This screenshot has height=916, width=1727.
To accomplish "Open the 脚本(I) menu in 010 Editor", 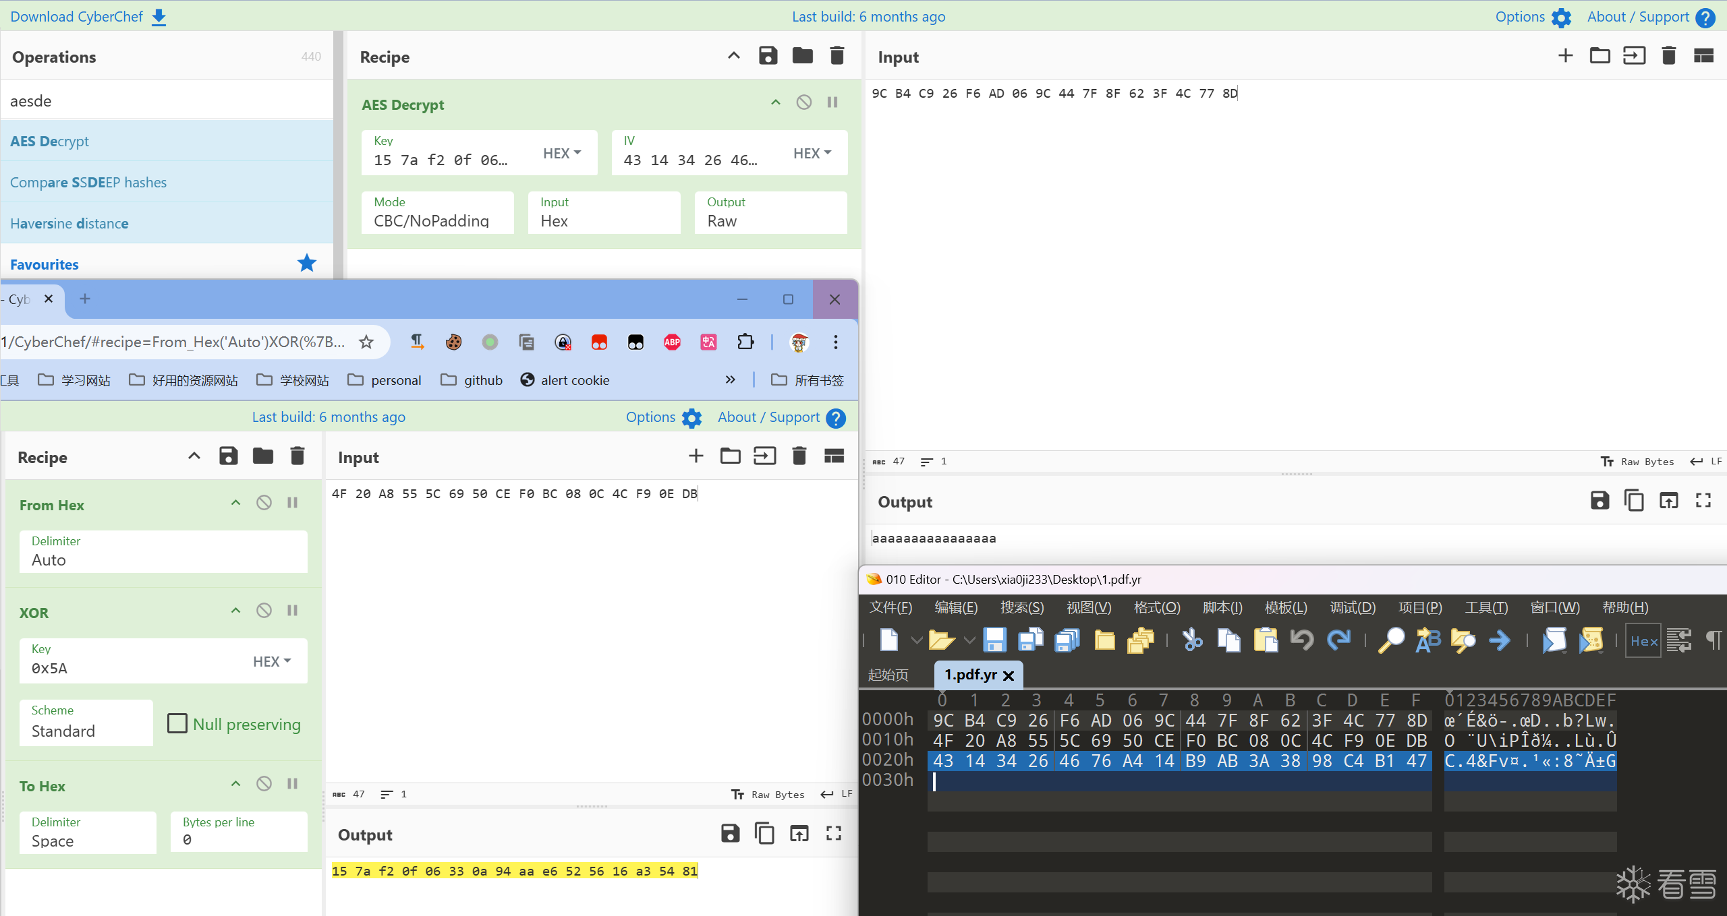I will 1222,607.
